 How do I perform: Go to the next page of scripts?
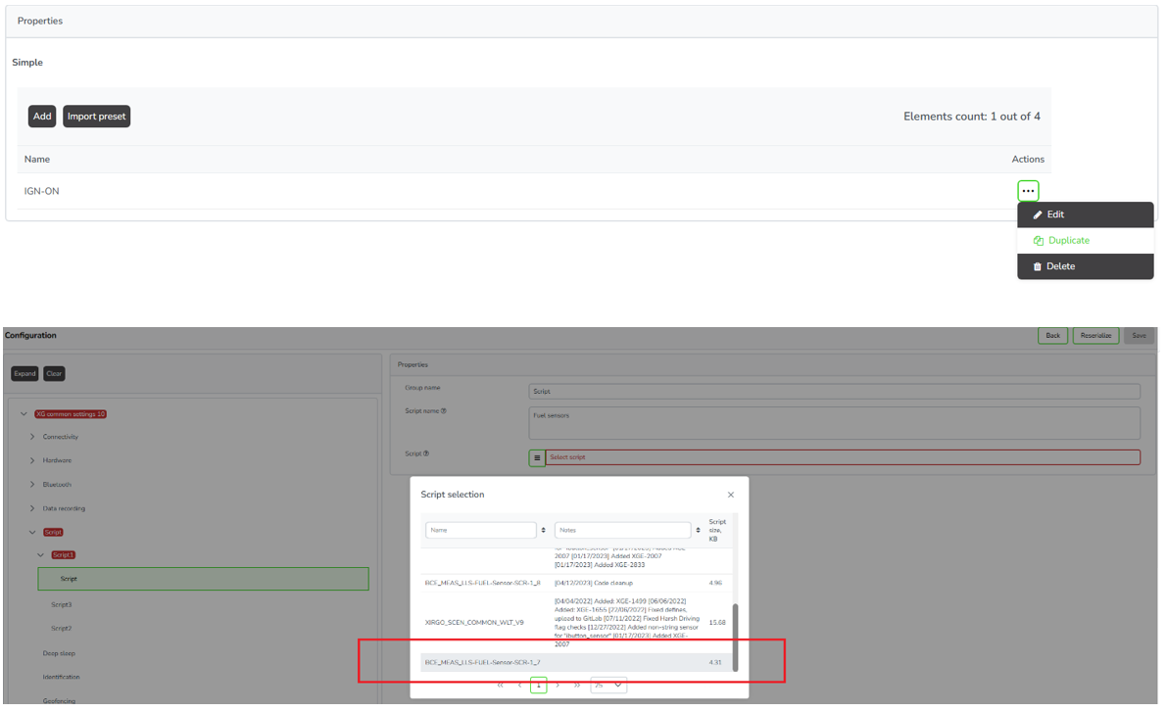(x=559, y=686)
